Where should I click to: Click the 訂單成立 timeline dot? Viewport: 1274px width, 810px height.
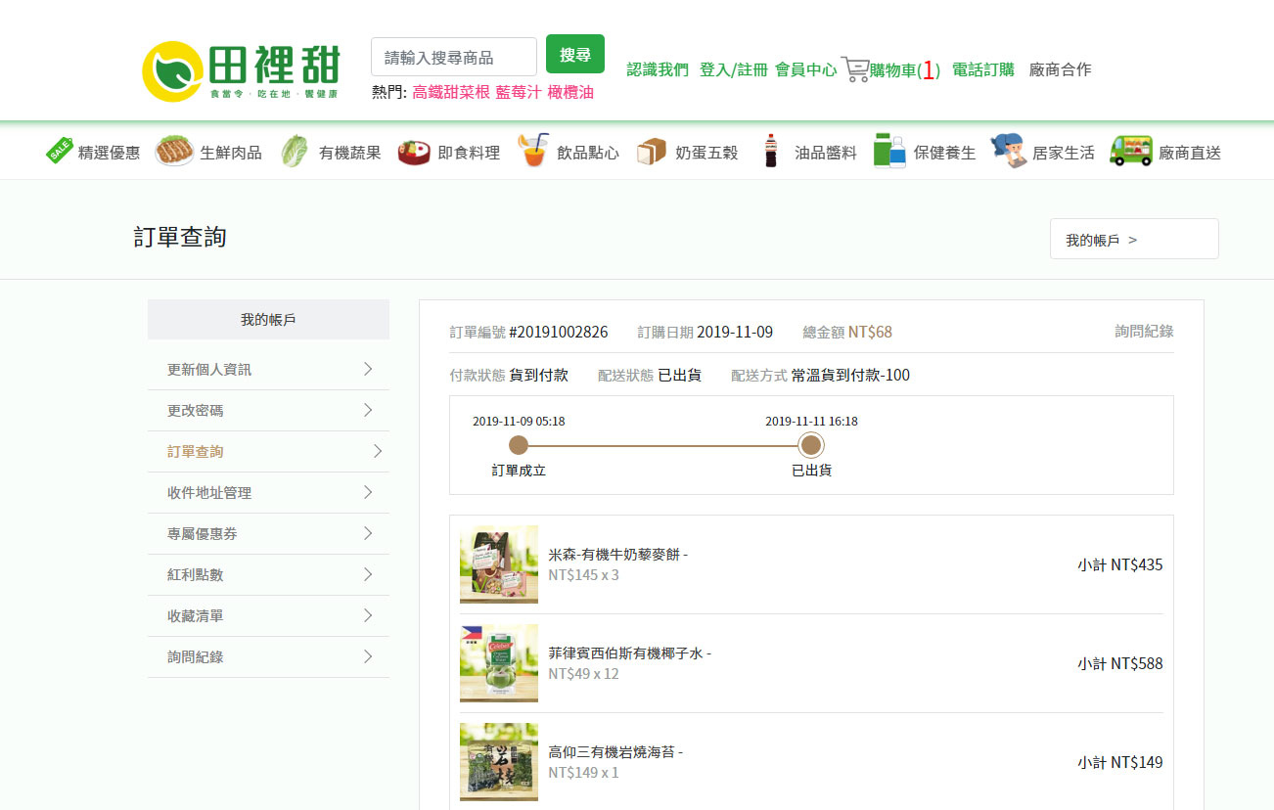[519, 446]
